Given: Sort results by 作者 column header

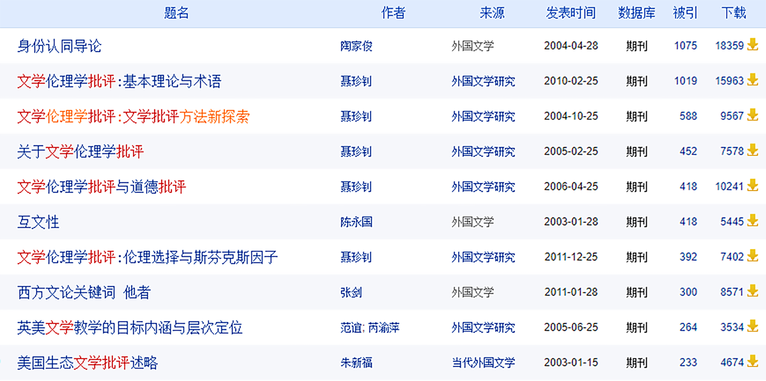Looking at the screenshot, I should [393, 13].
